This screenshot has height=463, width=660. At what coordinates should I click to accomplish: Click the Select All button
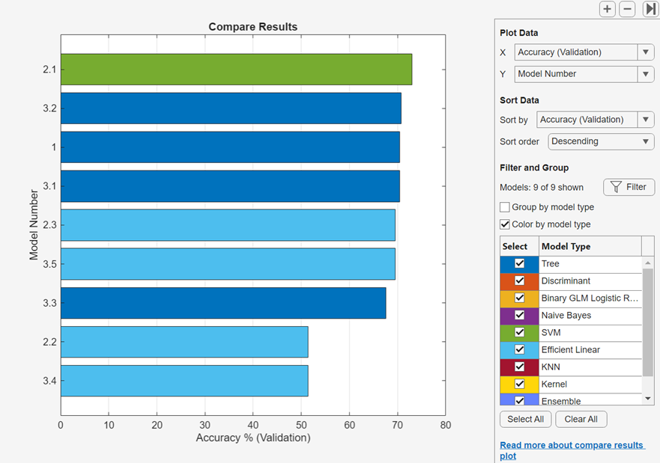tap(525, 419)
